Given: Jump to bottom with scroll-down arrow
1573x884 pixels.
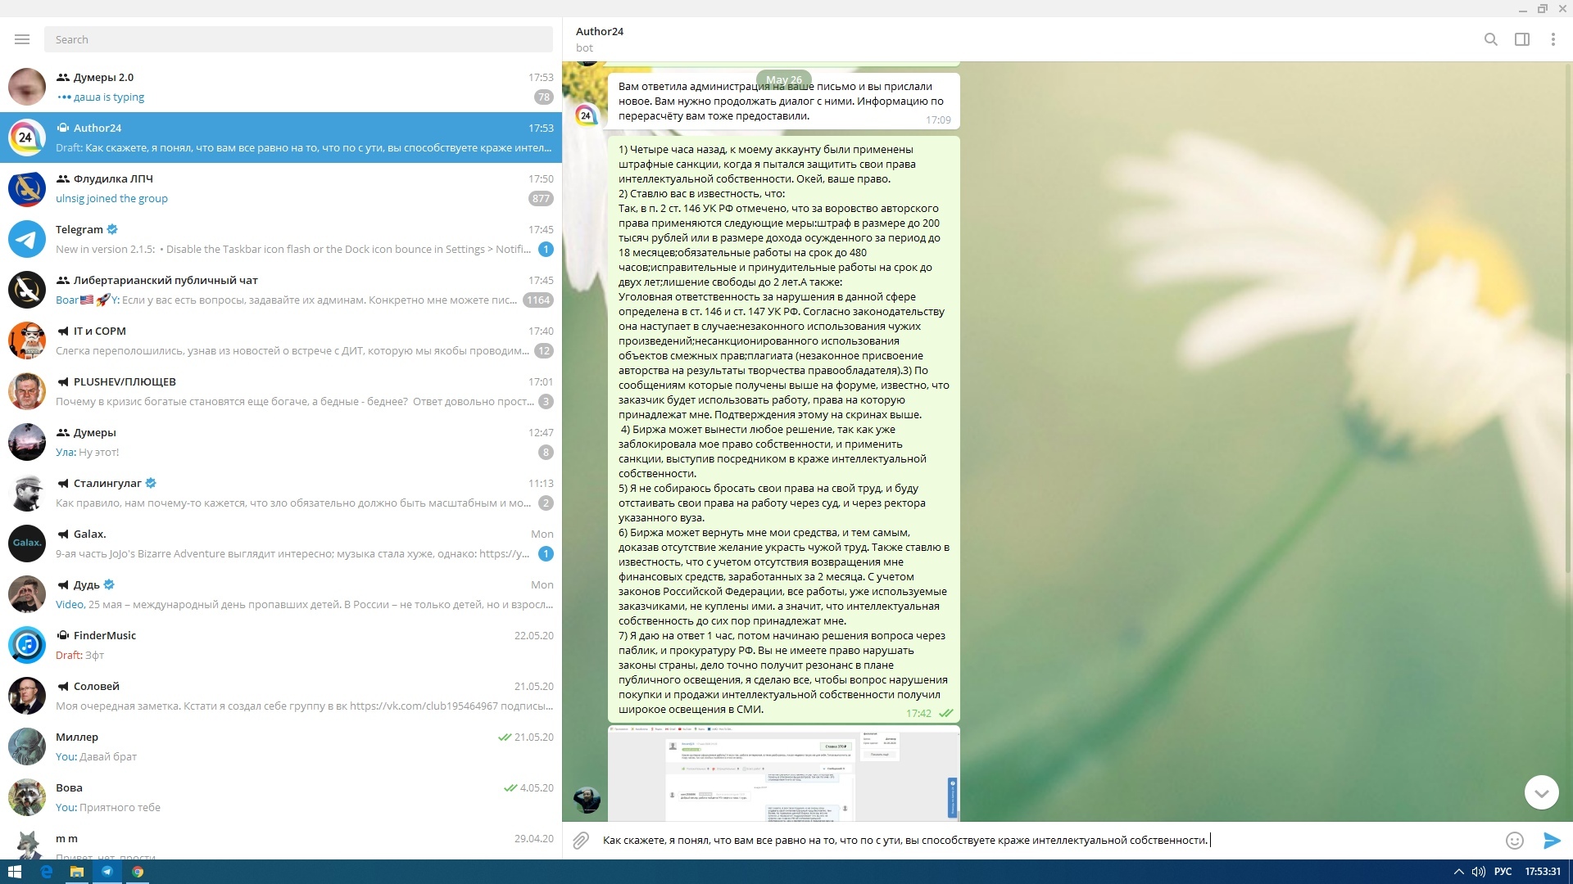Looking at the screenshot, I should click(x=1541, y=792).
